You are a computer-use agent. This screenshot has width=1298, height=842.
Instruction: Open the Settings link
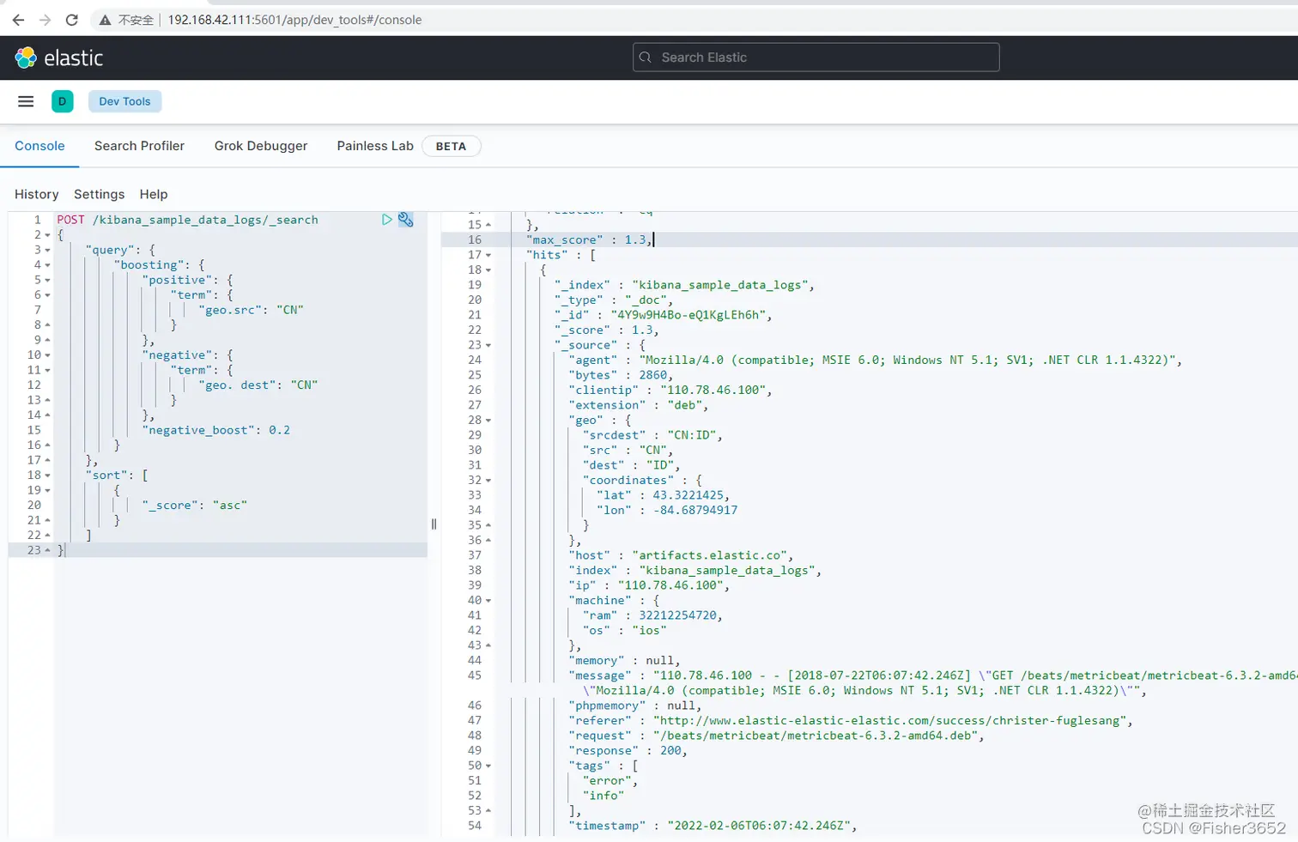tap(99, 195)
